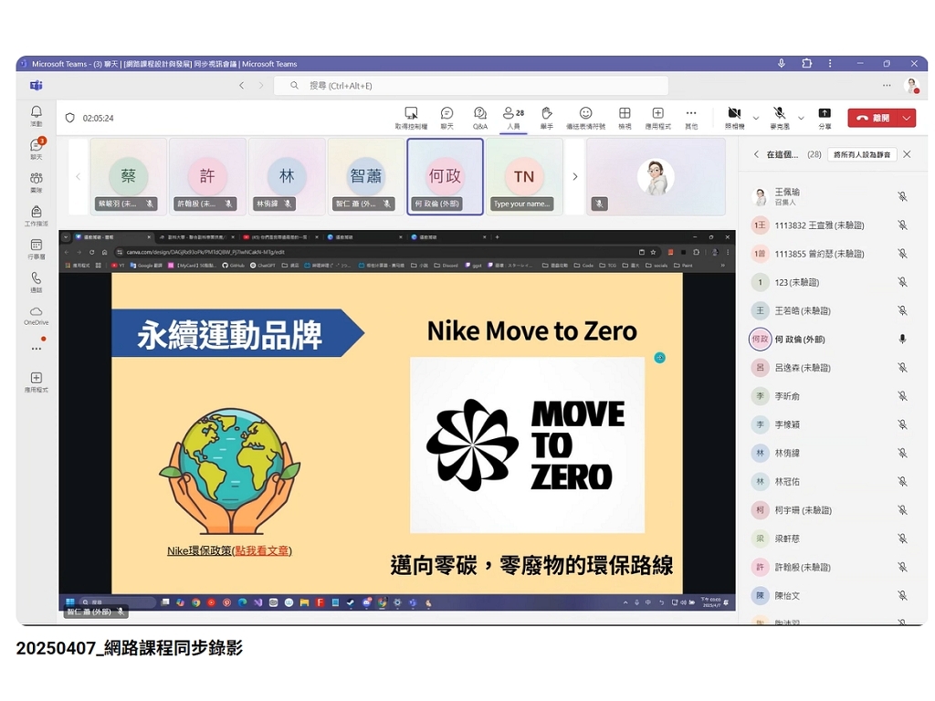Open Leave (離開) dropdown arrow

click(x=907, y=118)
